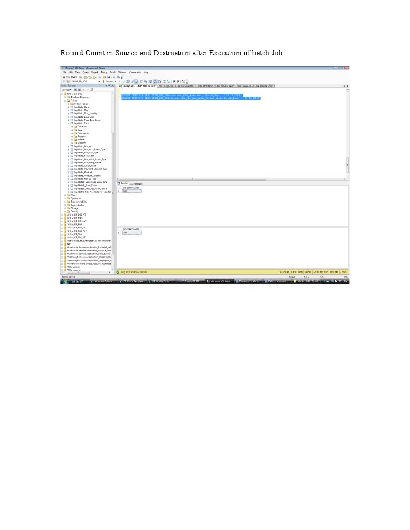The image size is (410, 530).
Task: Open the View menu
Action: tap(77, 73)
